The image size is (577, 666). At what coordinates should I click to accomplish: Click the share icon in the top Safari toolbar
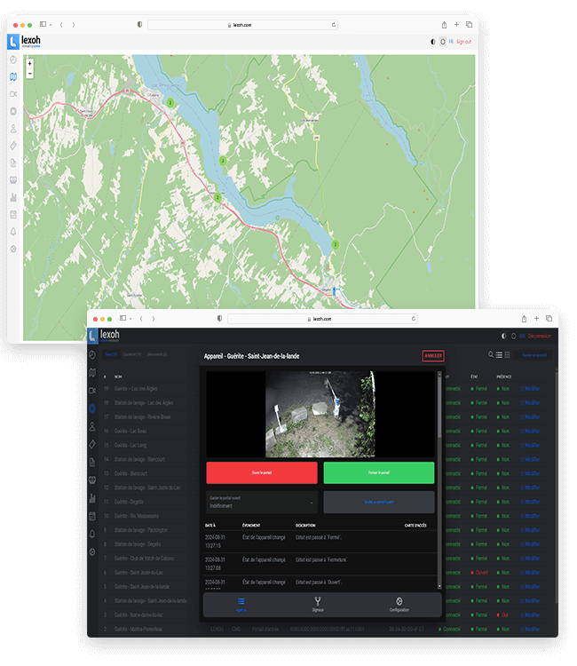click(443, 25)
